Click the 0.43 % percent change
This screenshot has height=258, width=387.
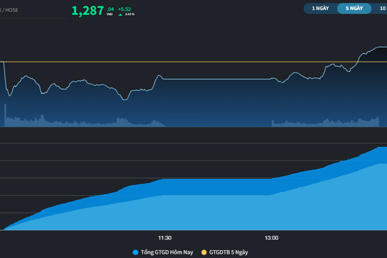tap(130, 14)
